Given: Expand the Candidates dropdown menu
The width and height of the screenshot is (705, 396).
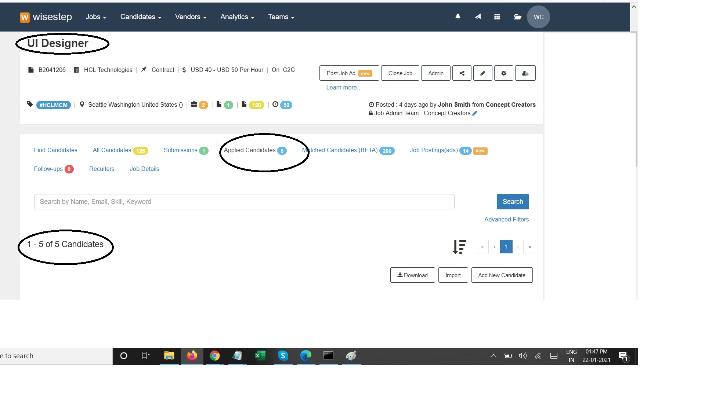Looking at the screenshot, I should click(x=141, y=17).
